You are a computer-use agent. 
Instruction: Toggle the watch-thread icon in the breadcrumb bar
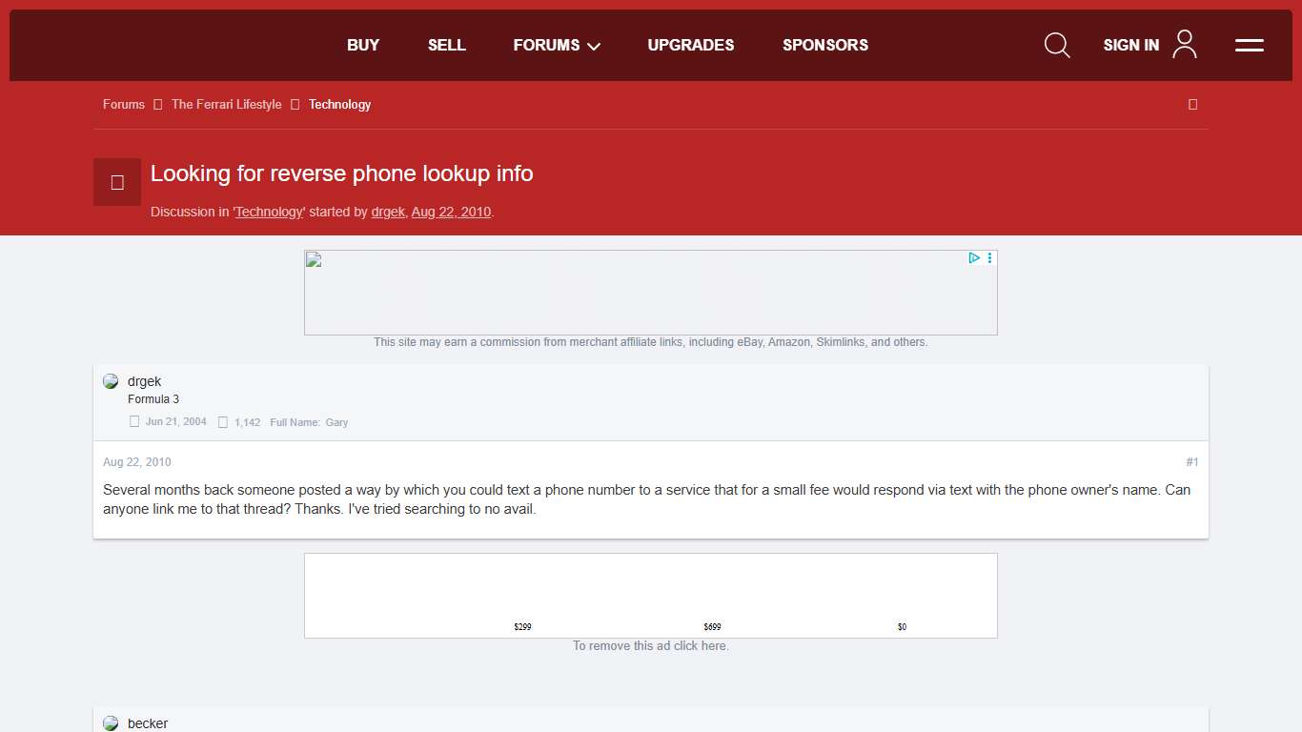tap(1192, 104)
